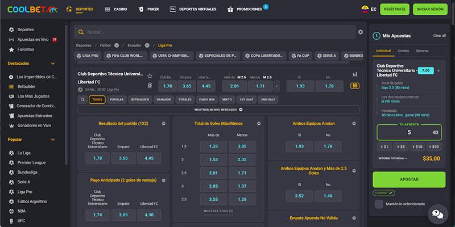Open Betbuilder in the sidebar

[22, 87]
